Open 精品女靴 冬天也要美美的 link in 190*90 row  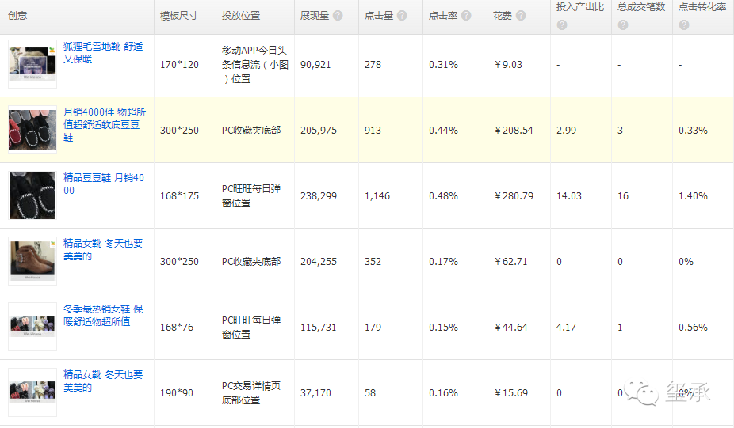tap(103, 381)
